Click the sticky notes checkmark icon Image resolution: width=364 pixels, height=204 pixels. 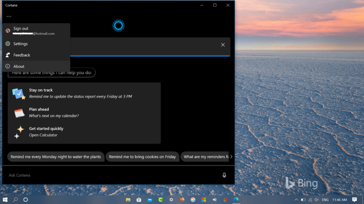(x=18, y=93)
